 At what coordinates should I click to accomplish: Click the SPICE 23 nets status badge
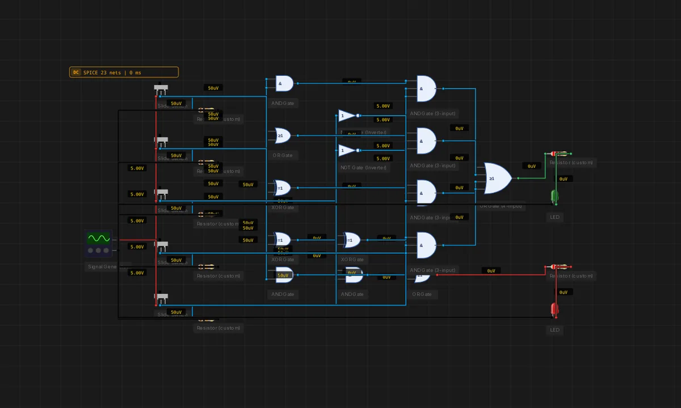coord(124,73)
